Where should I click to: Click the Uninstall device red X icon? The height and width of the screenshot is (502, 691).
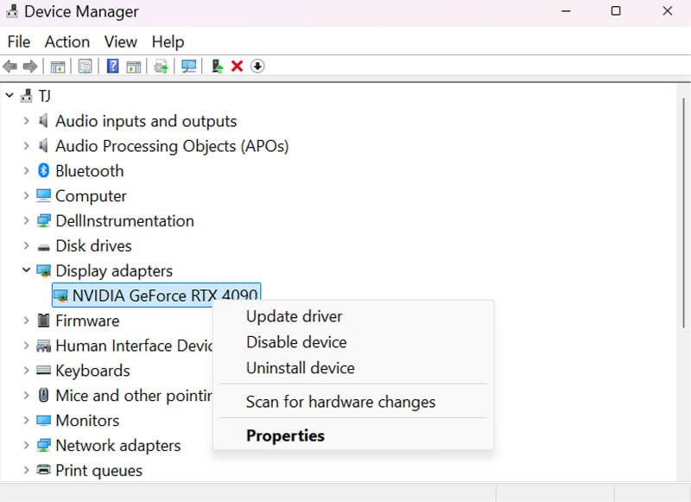coord(237,66)
